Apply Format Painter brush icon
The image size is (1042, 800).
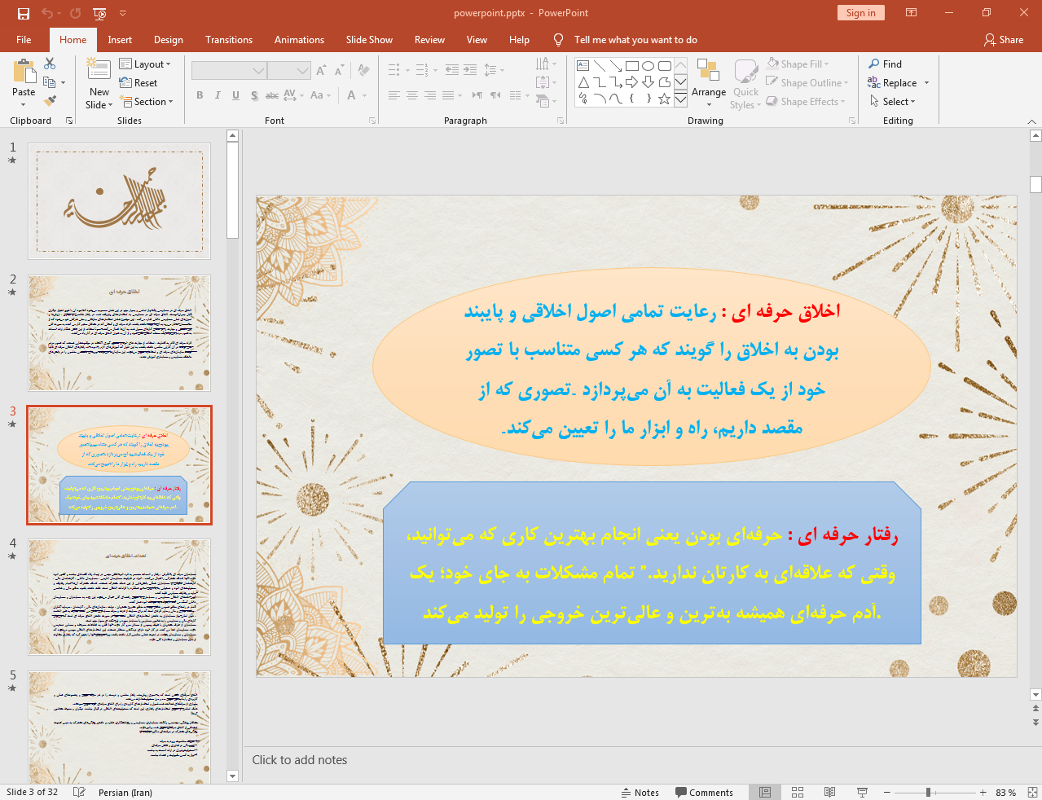[x=50, y=101]
